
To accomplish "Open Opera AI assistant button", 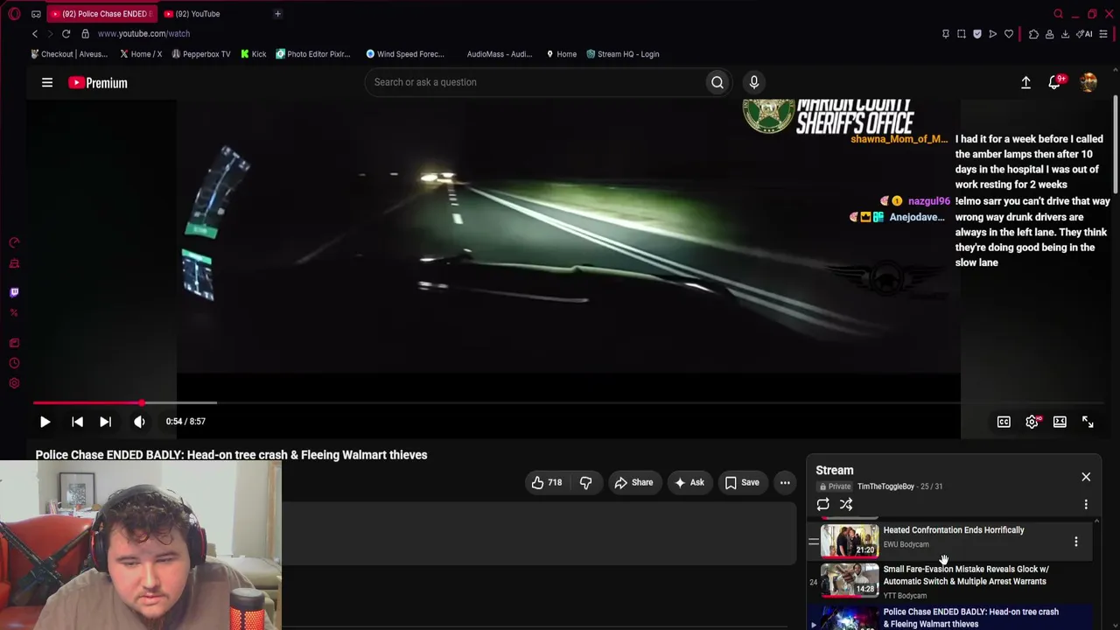I will pos(1086,34).
